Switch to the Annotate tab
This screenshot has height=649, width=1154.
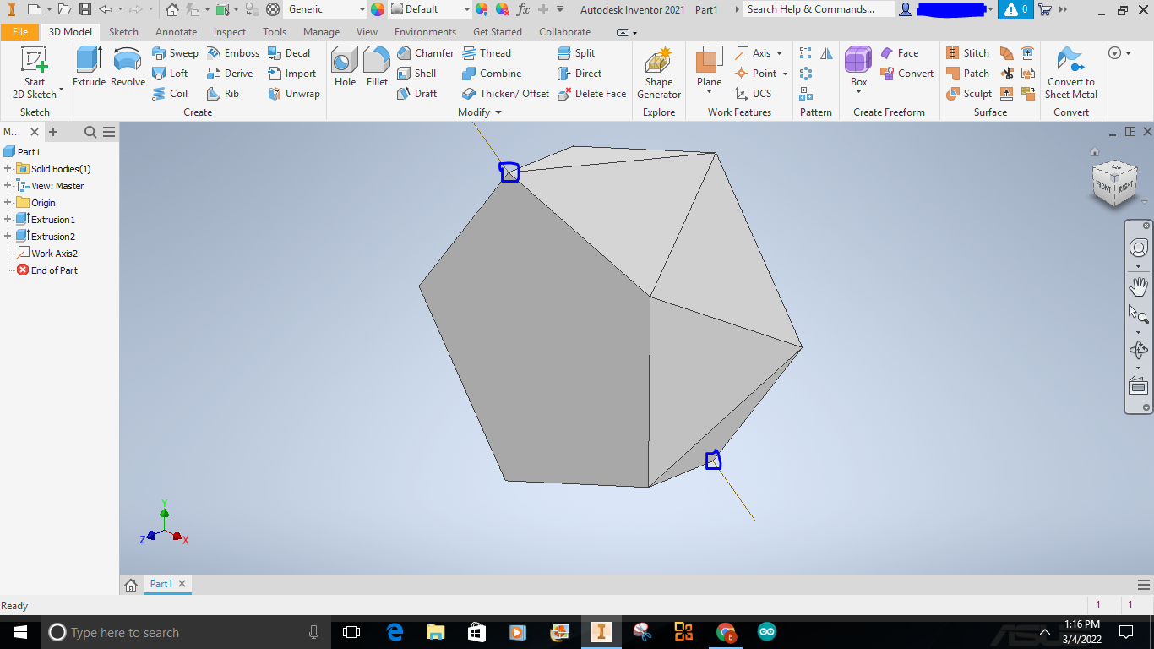[176, 32]
